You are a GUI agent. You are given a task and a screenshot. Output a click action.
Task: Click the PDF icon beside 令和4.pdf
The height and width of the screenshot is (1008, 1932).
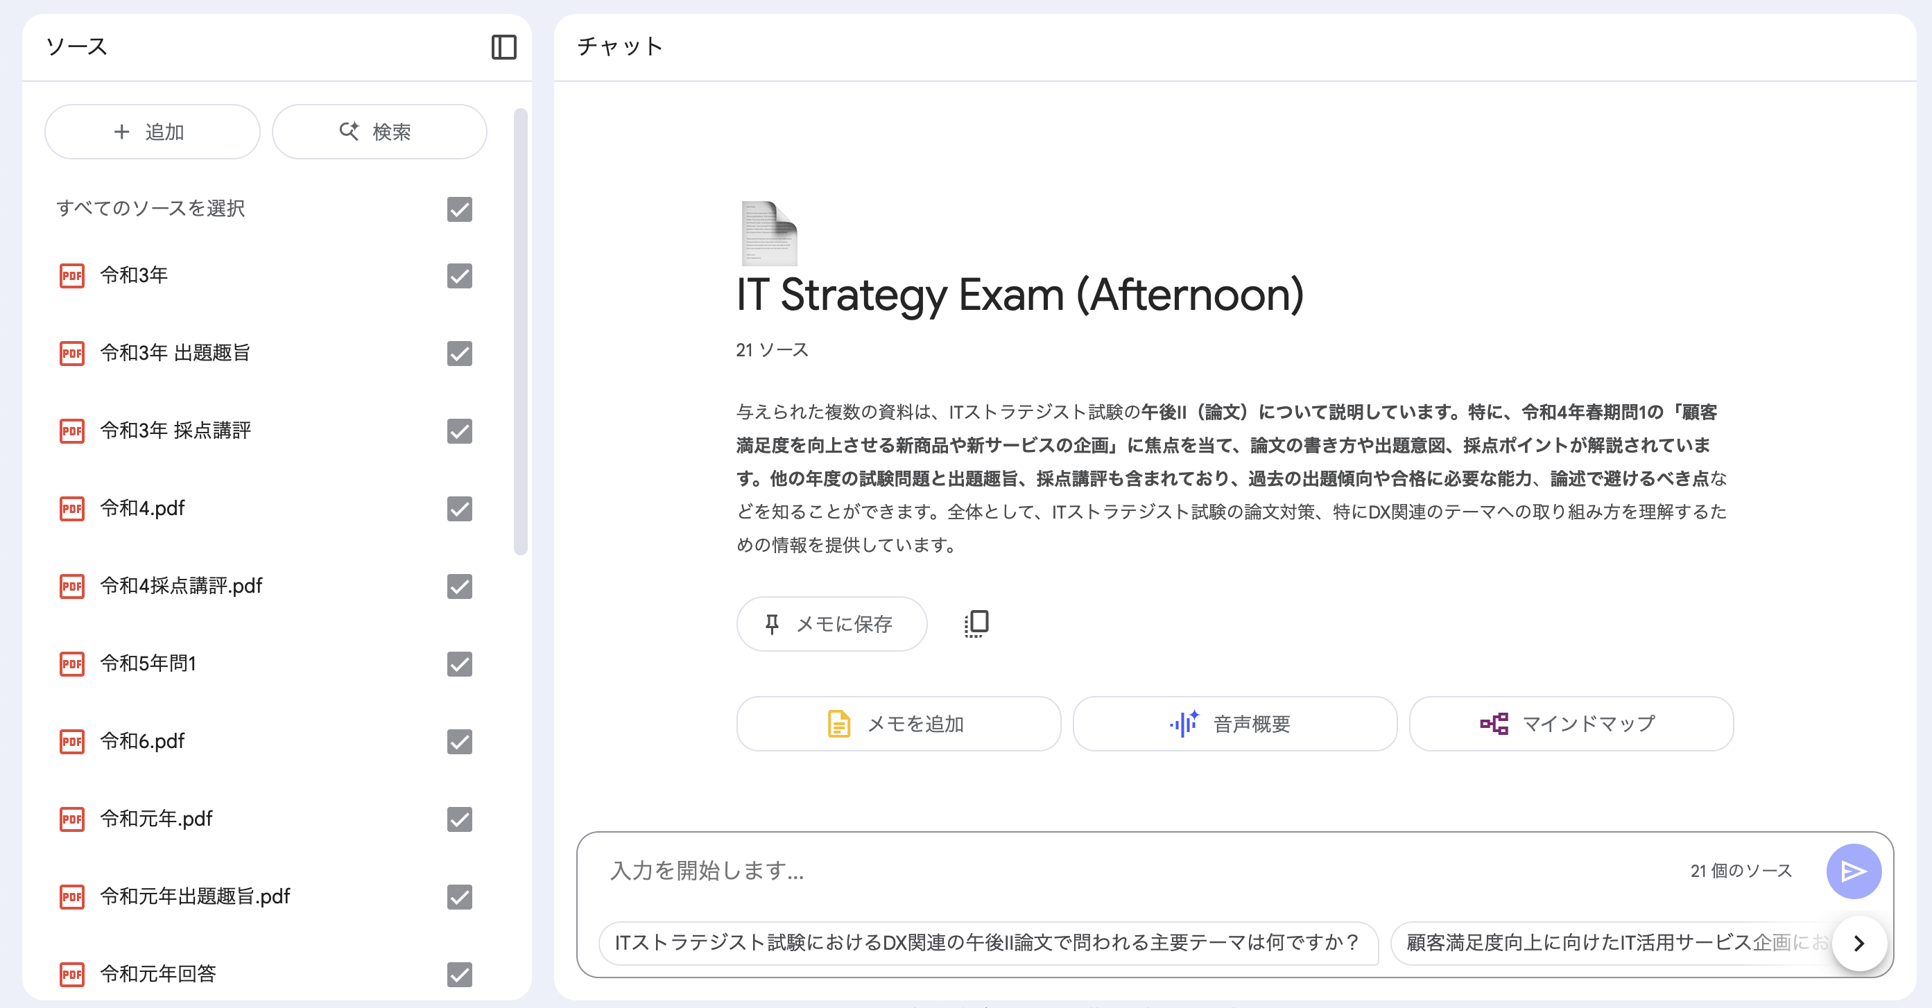coord(72,508)
